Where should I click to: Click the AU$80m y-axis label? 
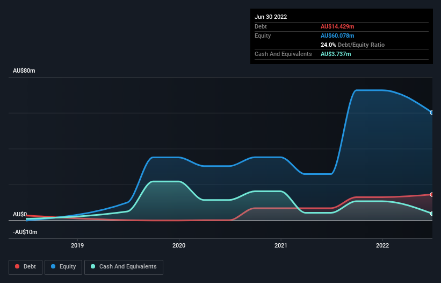coord(24,70)
